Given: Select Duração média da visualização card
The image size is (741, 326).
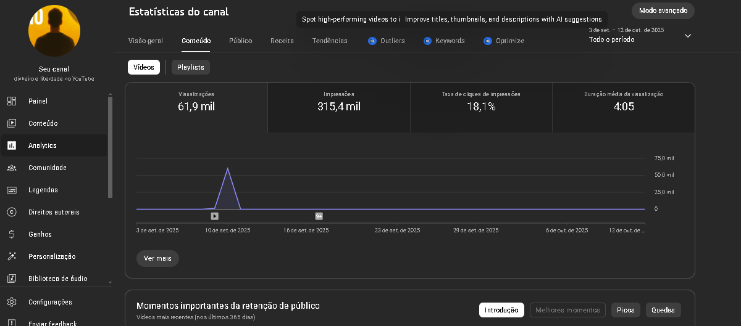Looking at the screenshot, I should (x=624, y=107).
